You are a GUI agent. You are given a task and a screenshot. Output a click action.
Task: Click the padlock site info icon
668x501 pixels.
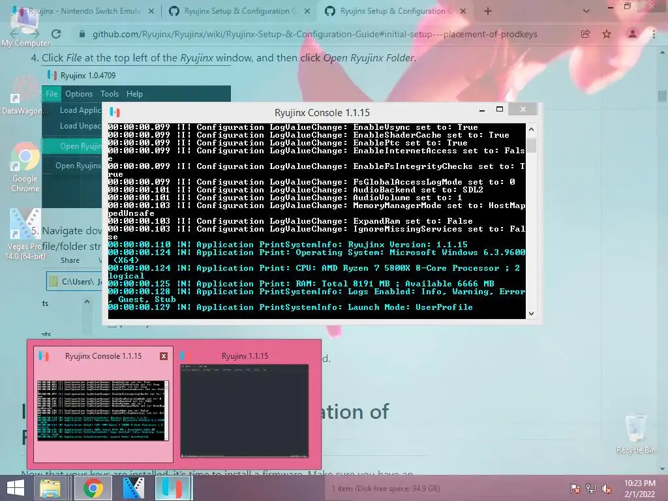point(82,34)
